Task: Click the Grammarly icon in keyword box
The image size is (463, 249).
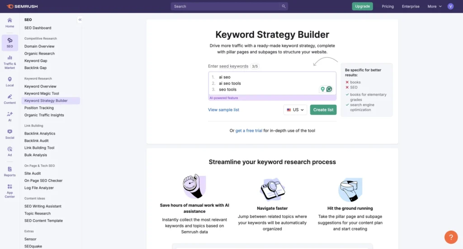Action: (329, 89)
